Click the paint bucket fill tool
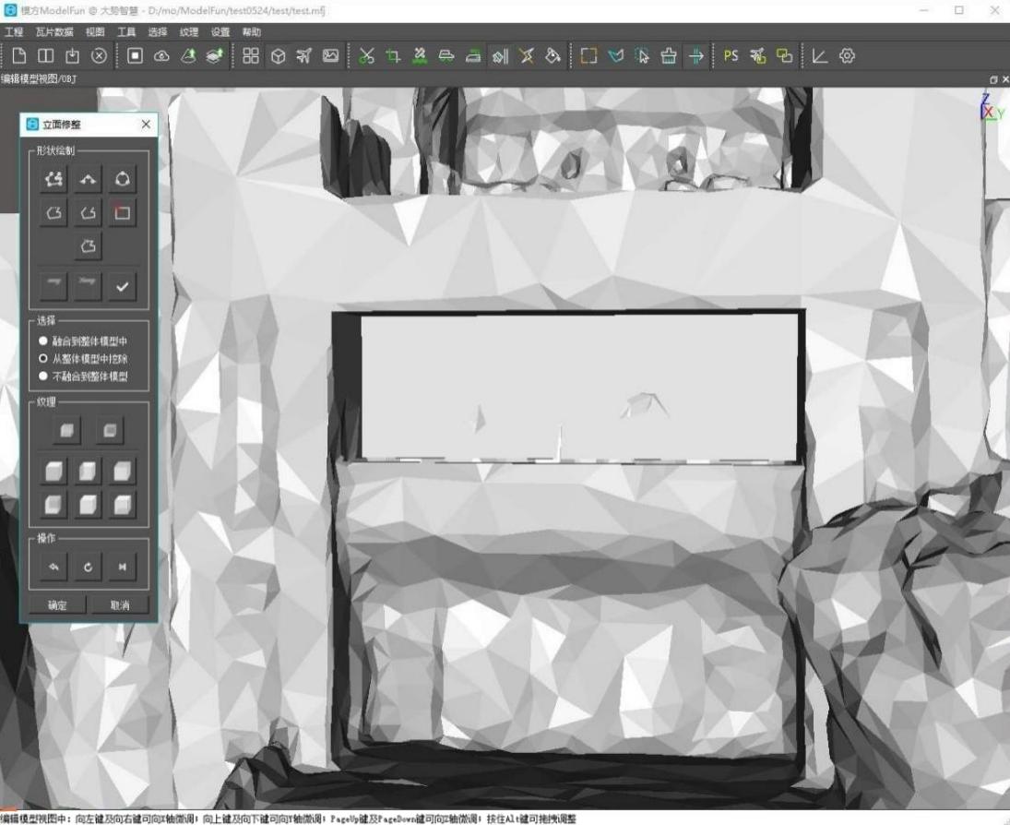The width and height of the screenshot is (1010, 825). pos(553,56)
